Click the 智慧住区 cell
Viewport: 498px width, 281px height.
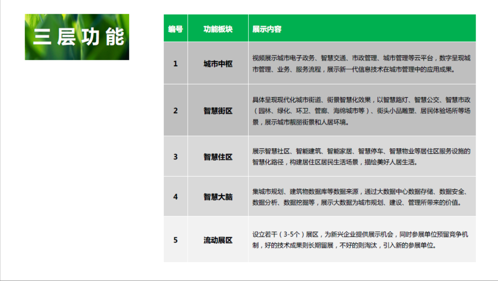[218, 156]
